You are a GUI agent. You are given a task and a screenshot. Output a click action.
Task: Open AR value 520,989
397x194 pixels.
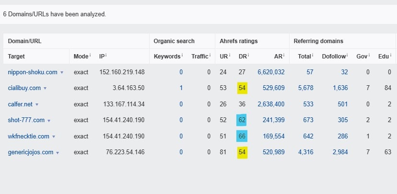coord(274,152)
